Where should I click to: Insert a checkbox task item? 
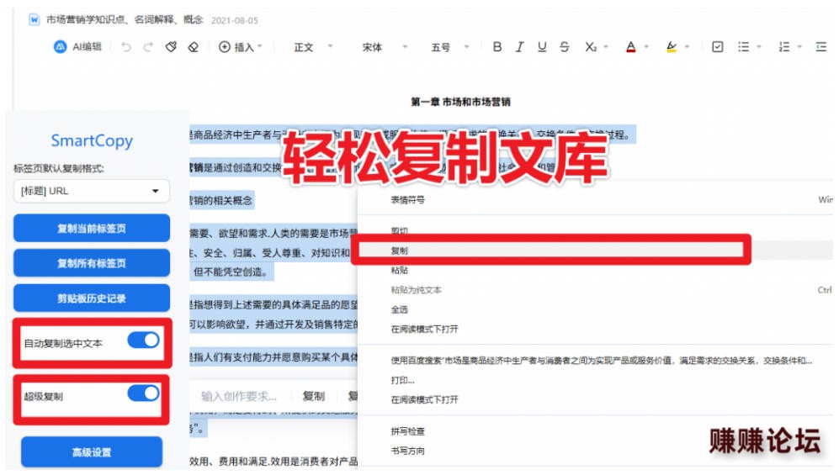pos(718,47)
